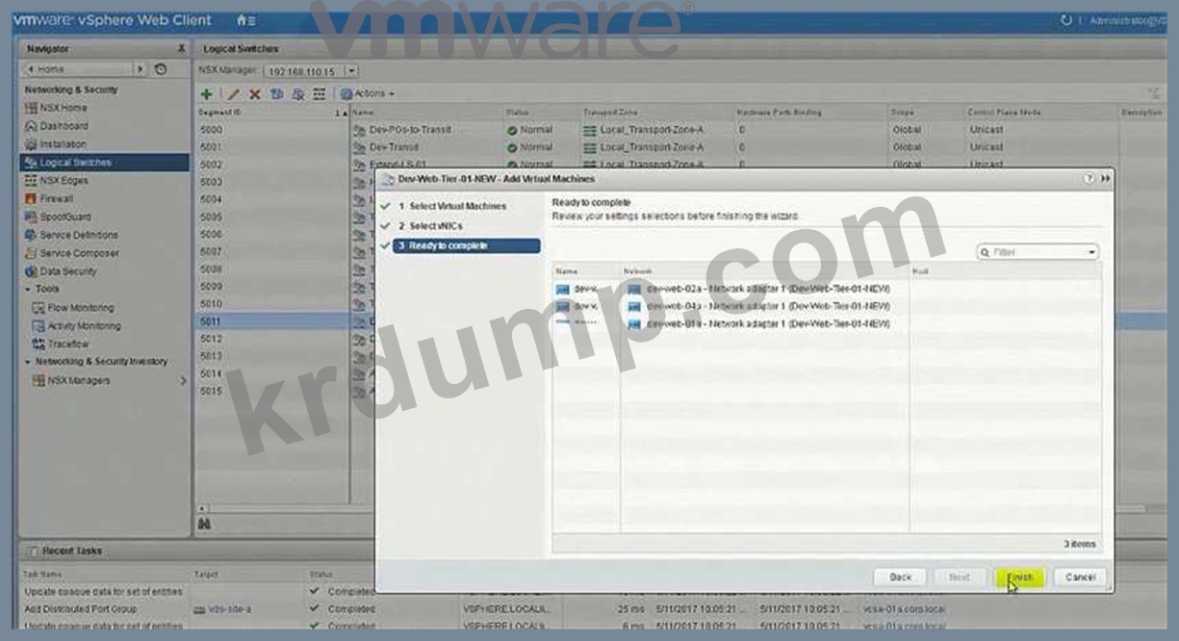
Task: Click the Navigator forward arrow button
Action: (x=139, y=69)
